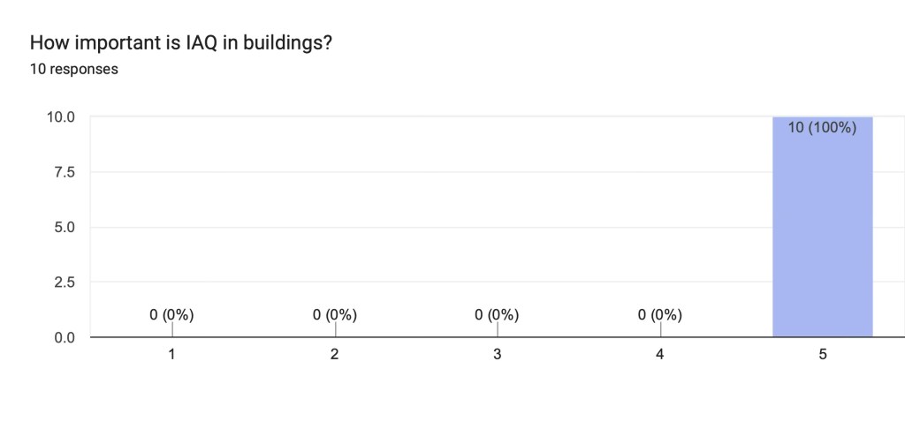905x429 pixels.
Task: Select x-axis label 2
Action: coord(334,355)
